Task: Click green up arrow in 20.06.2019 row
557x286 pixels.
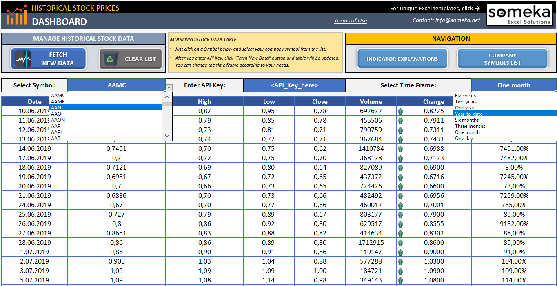Action: tap(400, 186)
